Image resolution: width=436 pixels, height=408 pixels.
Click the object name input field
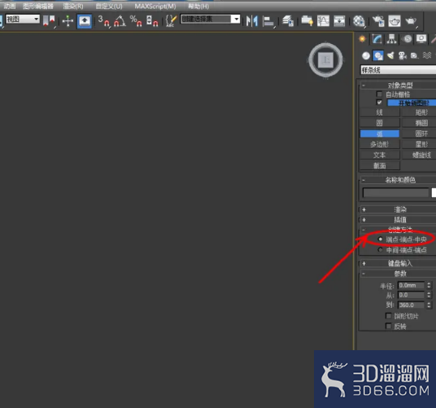click(x=396, y=192)
